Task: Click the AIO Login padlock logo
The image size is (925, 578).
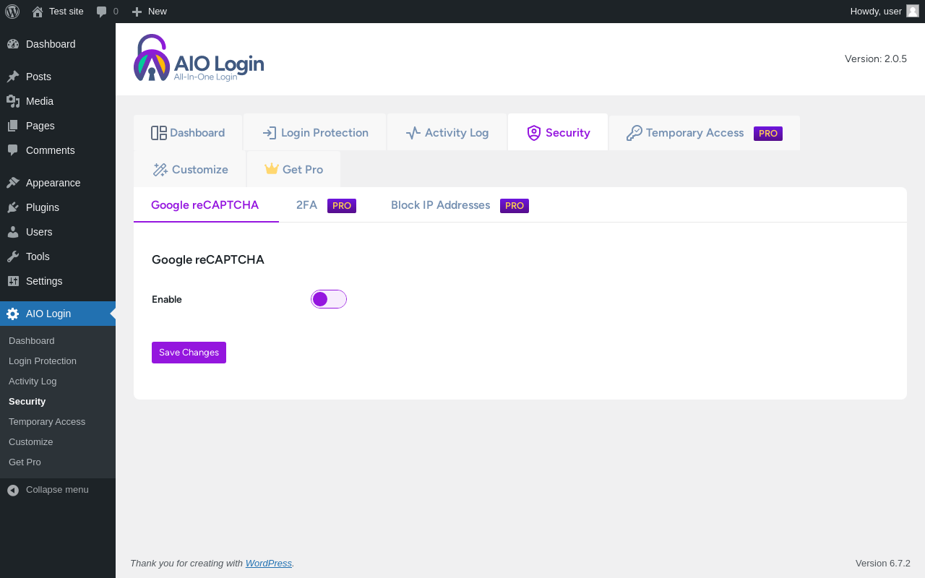Action: (x=152, y=58)
